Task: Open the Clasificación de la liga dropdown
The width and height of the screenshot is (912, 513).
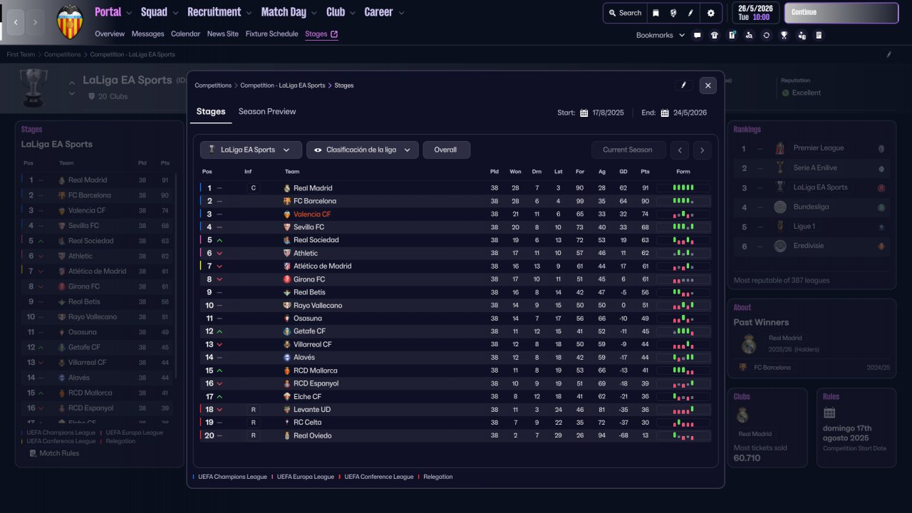Action: (x=363, y=150)
